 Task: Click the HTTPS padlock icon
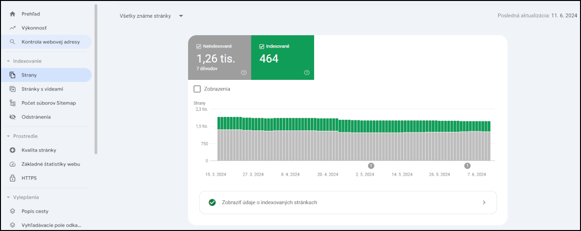click(x=13, y=178)
